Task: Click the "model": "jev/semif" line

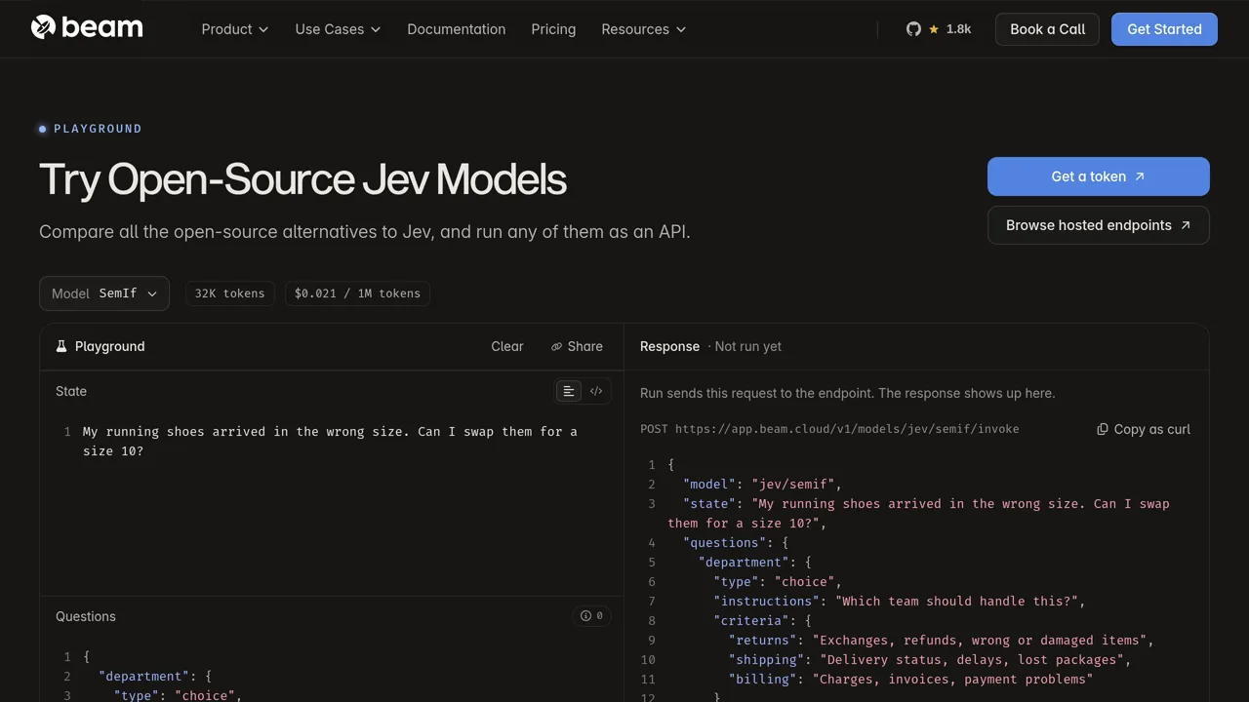Action: [762, 485]
